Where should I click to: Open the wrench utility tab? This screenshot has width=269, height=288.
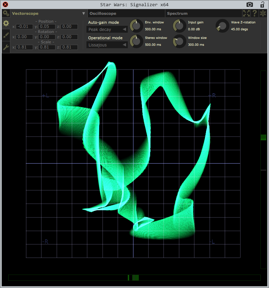pyautogui.click(x=6, y=47)
